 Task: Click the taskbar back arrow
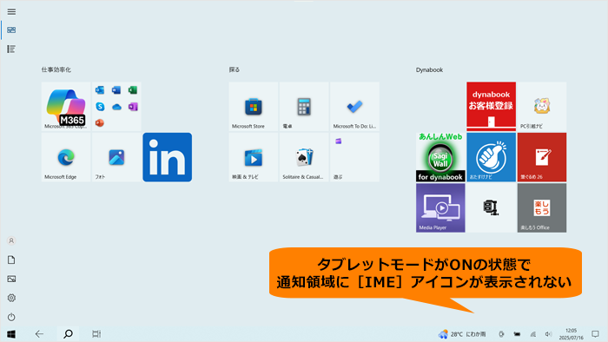click(39, 334)
